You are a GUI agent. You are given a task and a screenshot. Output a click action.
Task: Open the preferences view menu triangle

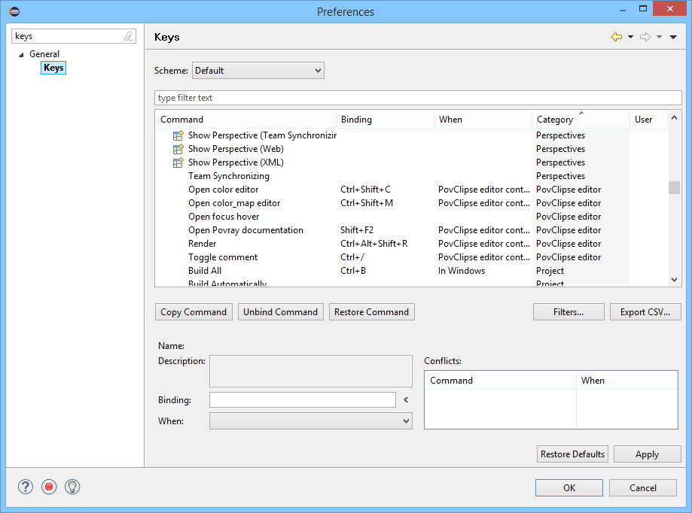click(673, 37)
